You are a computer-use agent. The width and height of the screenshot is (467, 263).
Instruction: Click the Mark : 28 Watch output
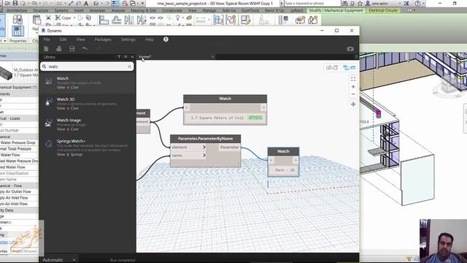(x=283, y=170)
